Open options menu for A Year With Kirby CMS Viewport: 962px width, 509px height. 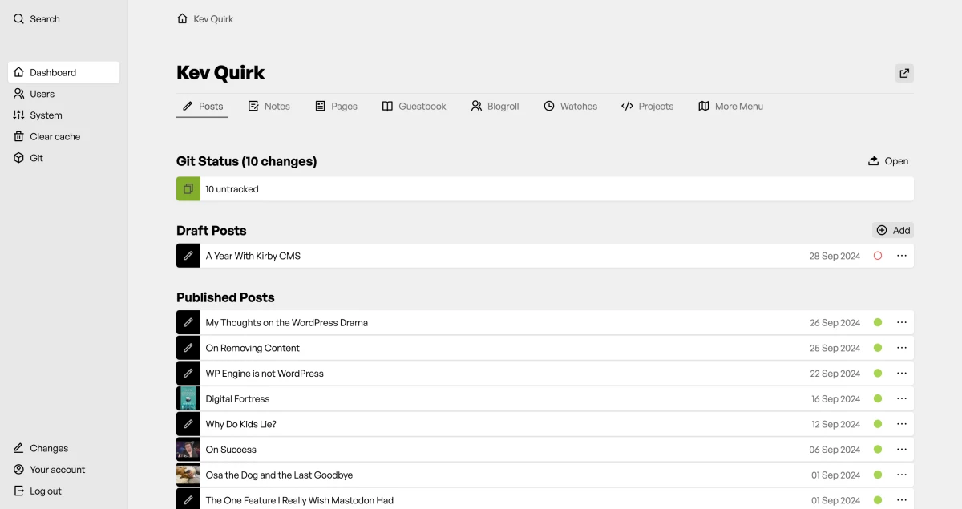point(902,256)
